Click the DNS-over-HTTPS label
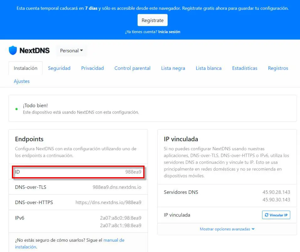Viewport: 300px width, 252px height. [x=34, y=202]
